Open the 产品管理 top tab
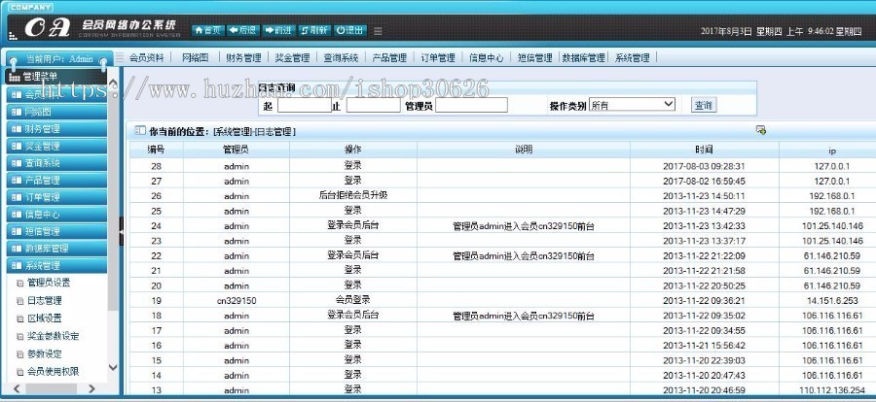The width and height of the screenshot is (876, 402). tap(389, 57)
